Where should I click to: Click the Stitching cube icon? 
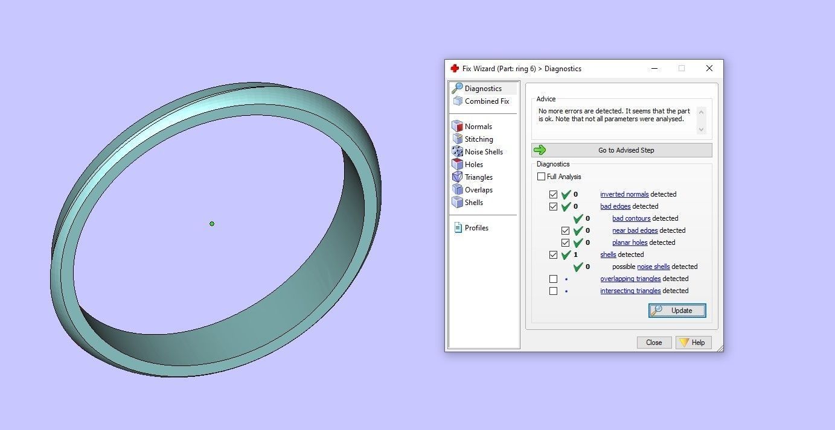[x=458, y=139]
